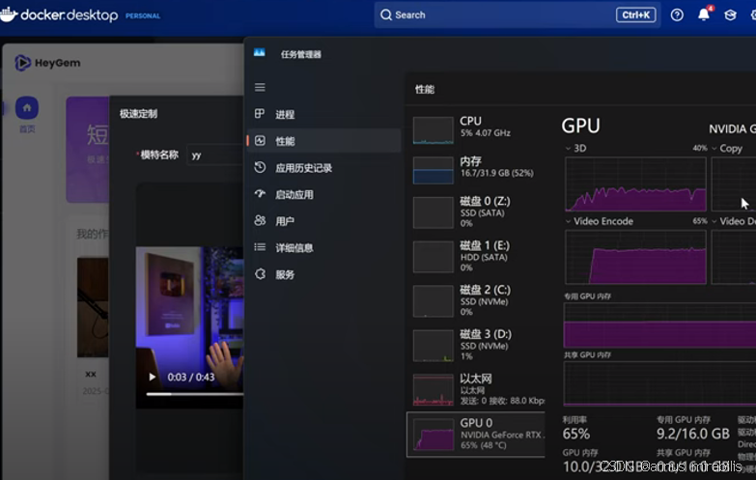Viewport: 756px width, 480px height.
Task: Toggle the Task Manager hamburger menu
Action: click(x=260, y=87)
